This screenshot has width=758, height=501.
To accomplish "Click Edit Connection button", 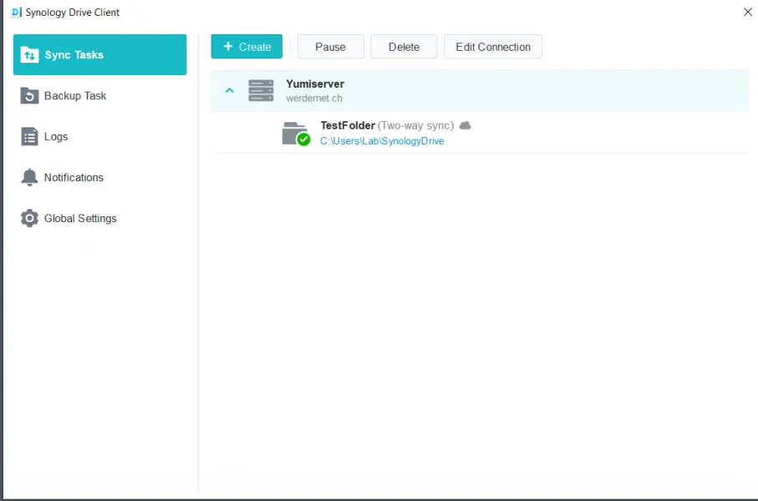I will [x=493, y=47].
